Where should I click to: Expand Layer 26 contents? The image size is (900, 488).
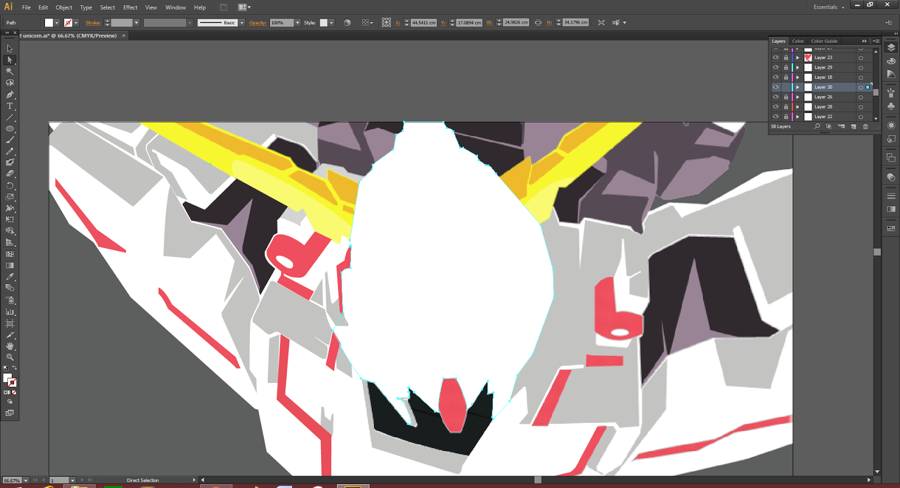coord(798,97)
